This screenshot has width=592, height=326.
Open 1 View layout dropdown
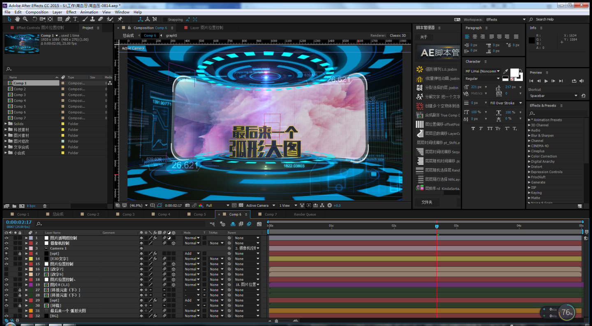[287, 206]
